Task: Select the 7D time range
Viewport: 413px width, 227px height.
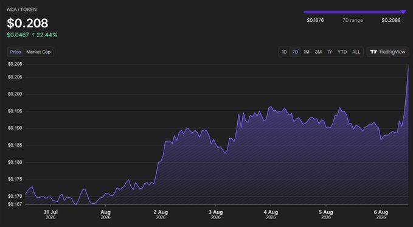Action: 295,52
